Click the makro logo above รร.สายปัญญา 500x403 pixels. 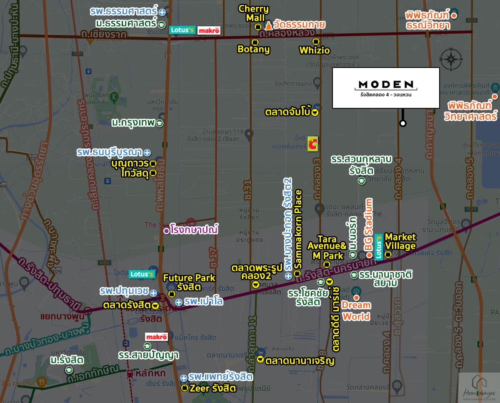(x=156, y=337)
